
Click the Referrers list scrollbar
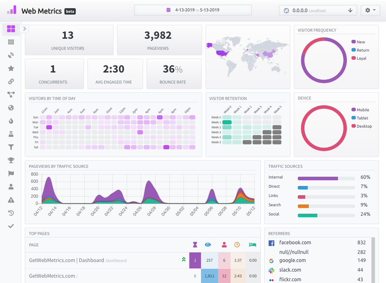pyautogui.click(x=373, y=260)
